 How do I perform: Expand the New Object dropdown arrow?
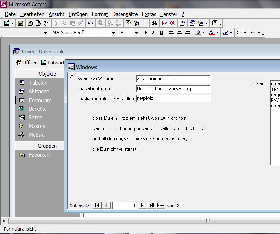pos(206,24)
